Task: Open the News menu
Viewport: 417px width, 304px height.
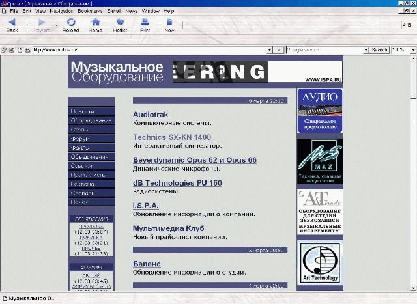Action: coord(132,11)
